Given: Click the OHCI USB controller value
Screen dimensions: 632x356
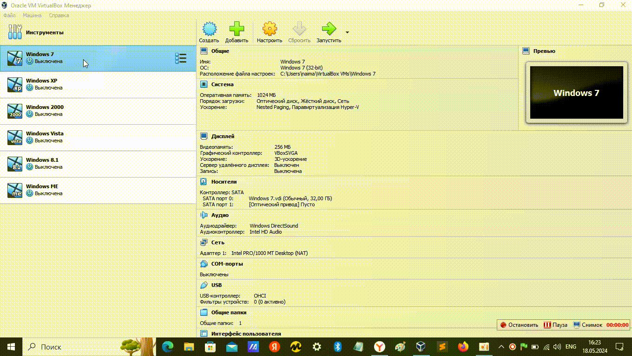Looking at the screenshot, I should [260, 296].
